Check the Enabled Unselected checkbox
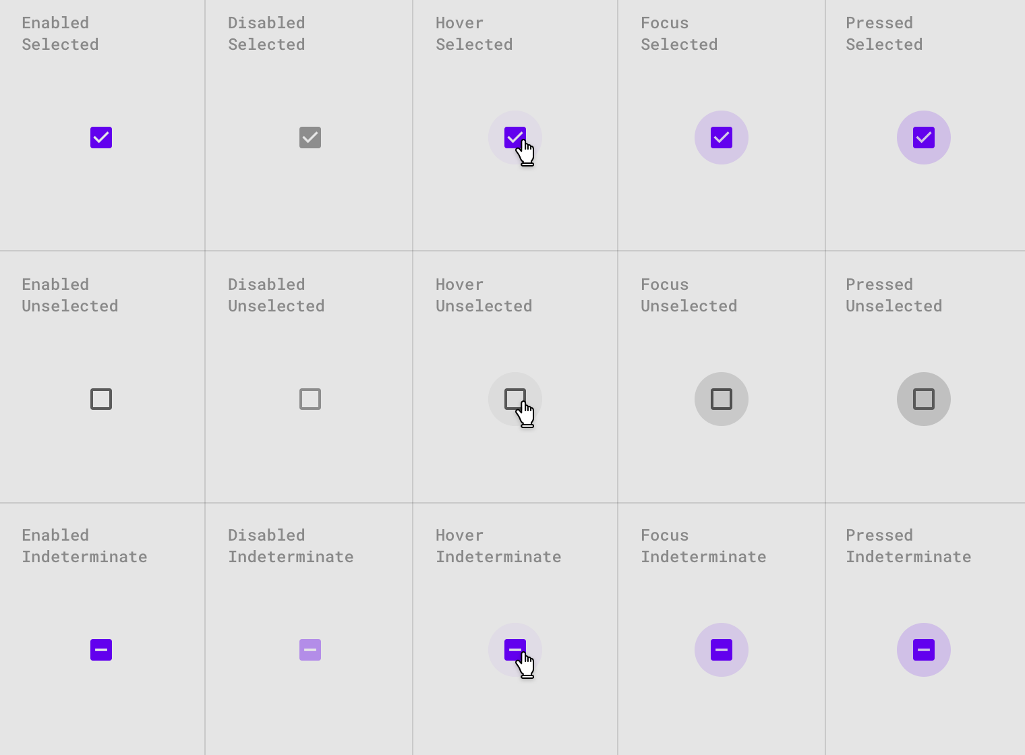 101,399
